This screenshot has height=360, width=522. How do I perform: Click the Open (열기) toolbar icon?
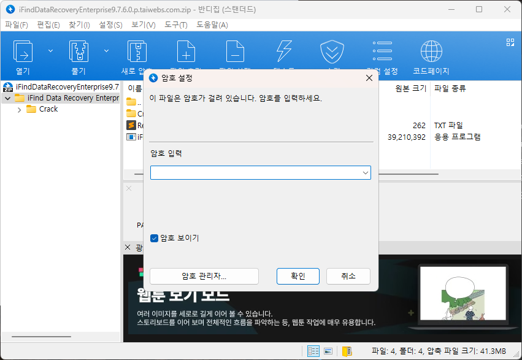[x=23, y=52]
